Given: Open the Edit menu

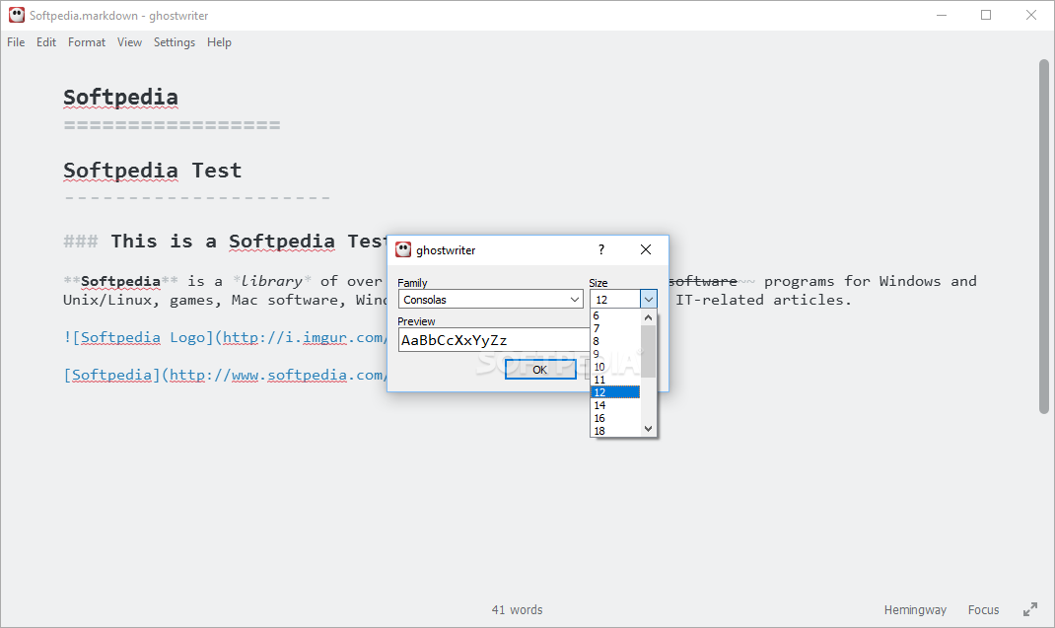Looking at the screenshot, I should tap(45, 42).
